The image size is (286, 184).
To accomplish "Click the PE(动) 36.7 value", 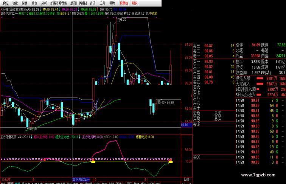I will click(x=282, y=73).
